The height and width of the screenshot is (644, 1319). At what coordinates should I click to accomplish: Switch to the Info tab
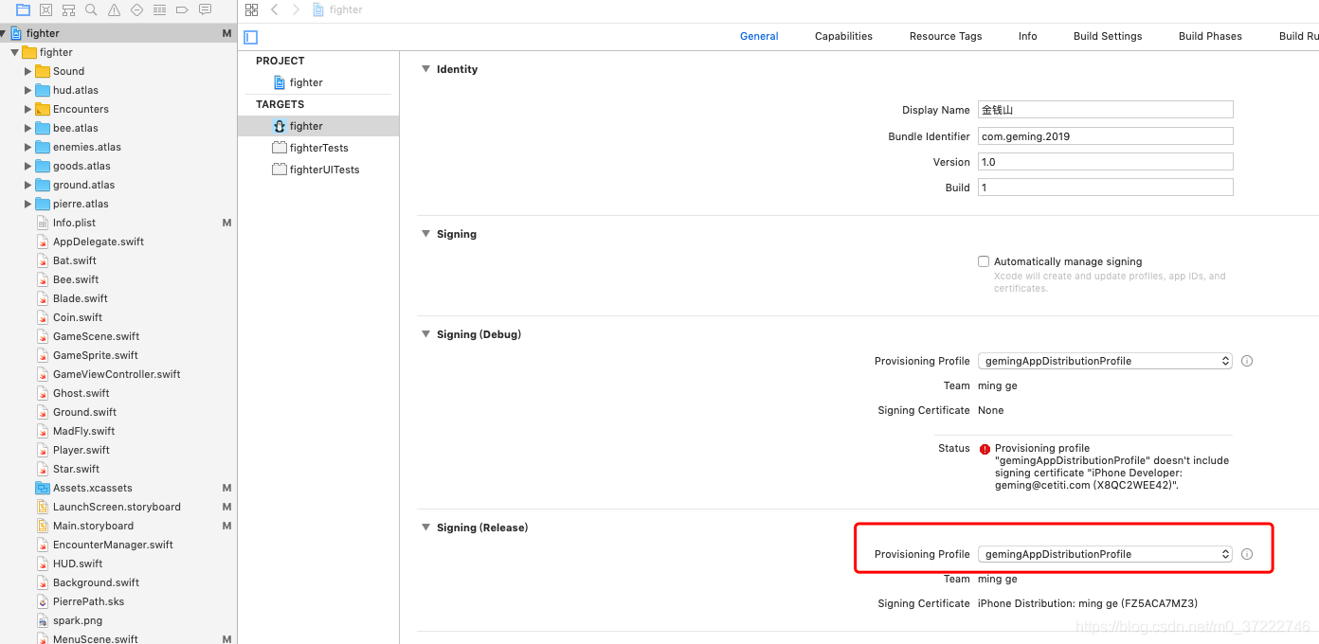[x=1028, y=36]
